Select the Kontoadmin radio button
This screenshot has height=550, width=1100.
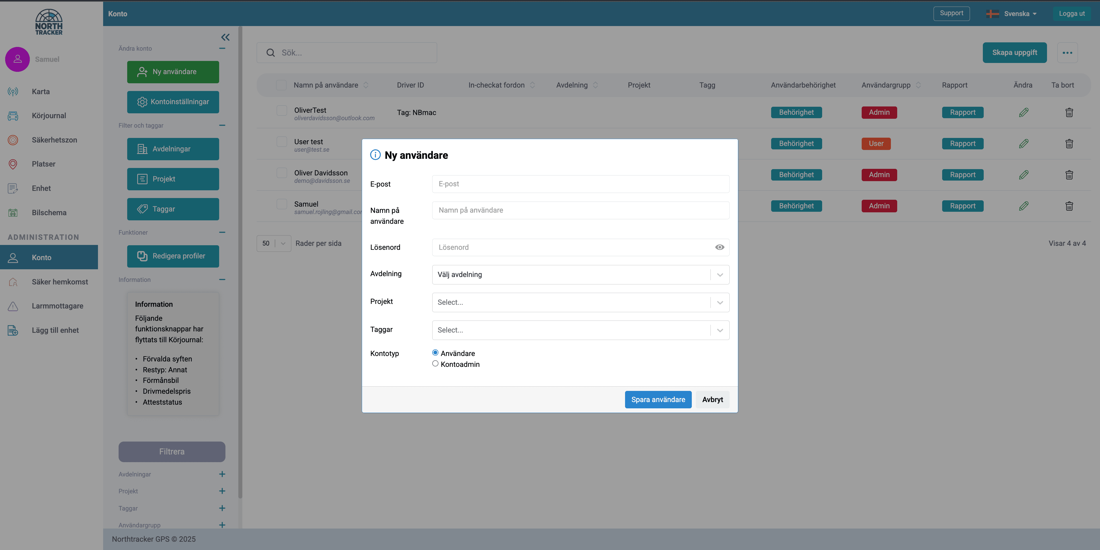click(435, 363)
